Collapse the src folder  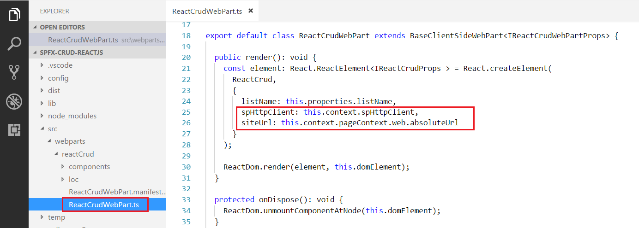pos(53,129)
